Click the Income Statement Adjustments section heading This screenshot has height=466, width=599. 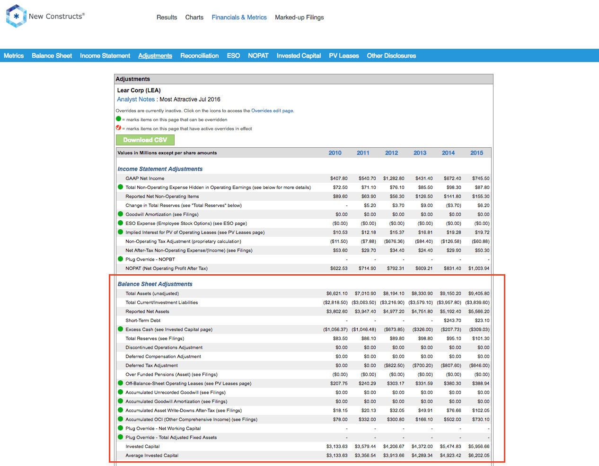coord(160,169)
